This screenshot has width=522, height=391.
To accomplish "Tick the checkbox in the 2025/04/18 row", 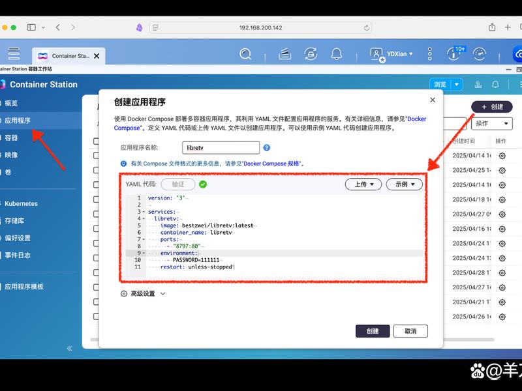I will pyautogui.click(x=96, y=199).
